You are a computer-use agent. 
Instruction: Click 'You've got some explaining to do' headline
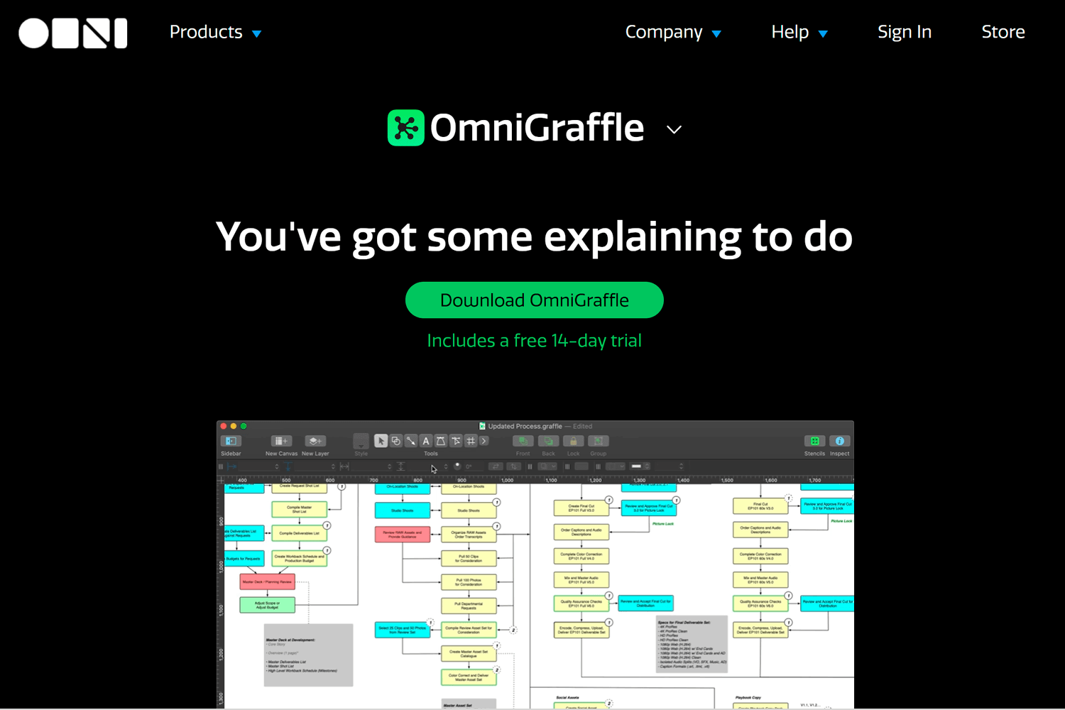534,236
